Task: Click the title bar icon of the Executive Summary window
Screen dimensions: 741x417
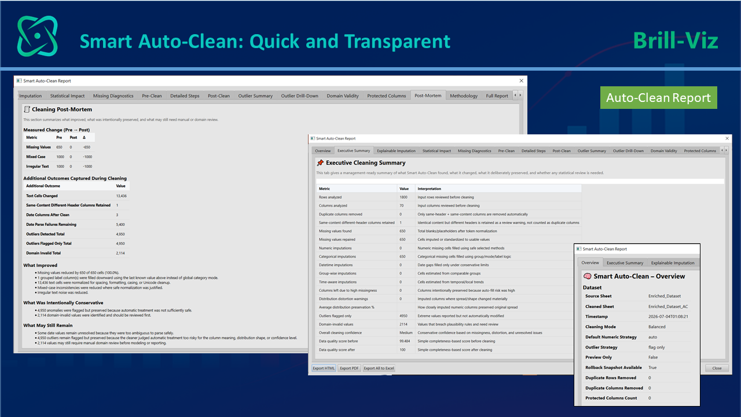Action: [x=313, y=138]
